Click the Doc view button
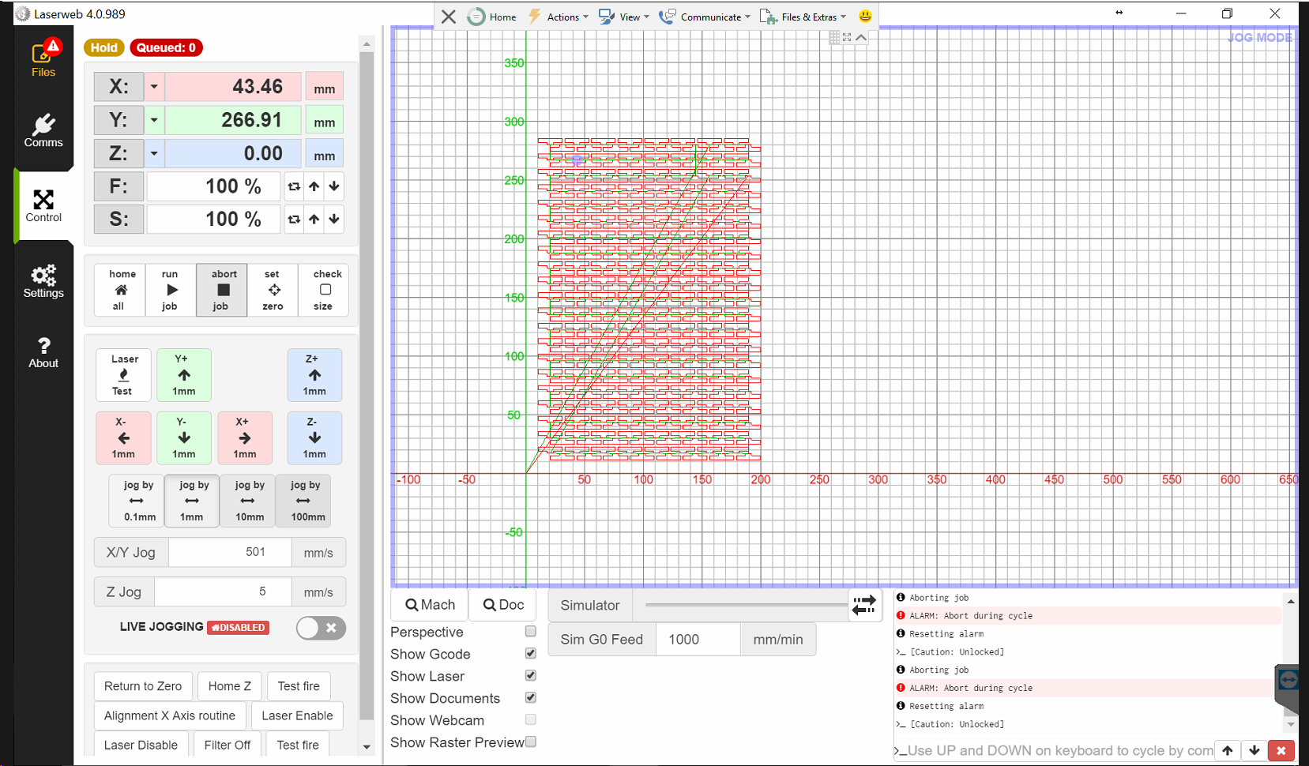 [x=503, y=605]
